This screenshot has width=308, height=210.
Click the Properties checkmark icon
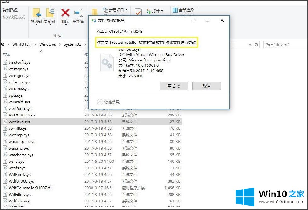(138, 12)
